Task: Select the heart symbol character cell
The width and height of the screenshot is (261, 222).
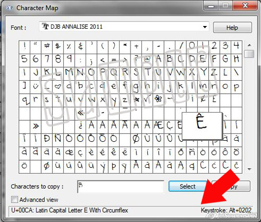Action: point(58,87)
